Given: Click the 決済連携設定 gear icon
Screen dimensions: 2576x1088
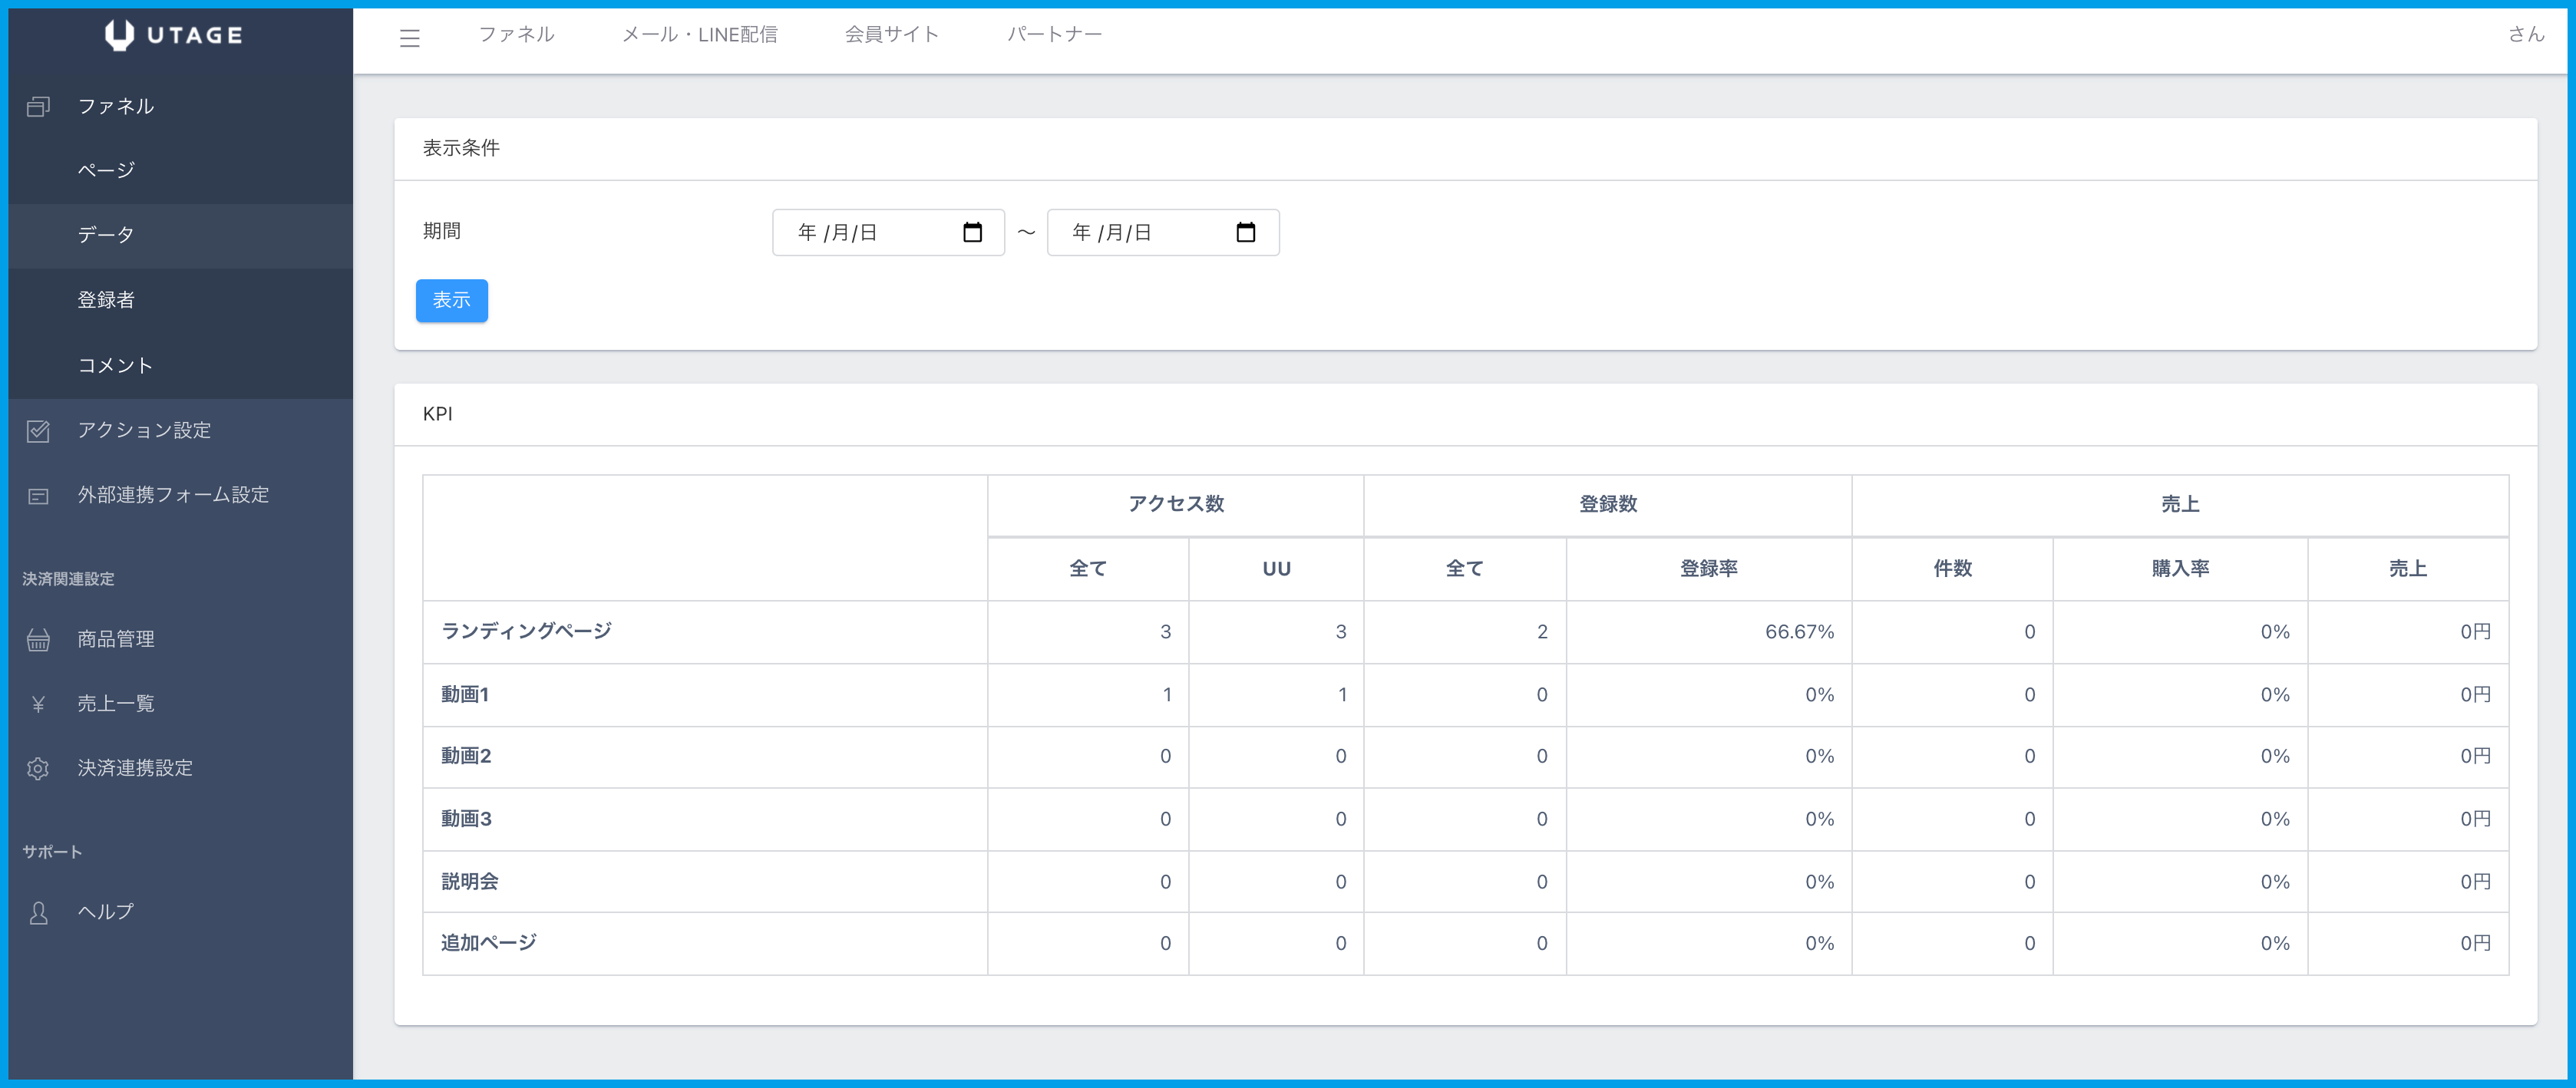Looking at the screenshot, I should click(38, 769).
